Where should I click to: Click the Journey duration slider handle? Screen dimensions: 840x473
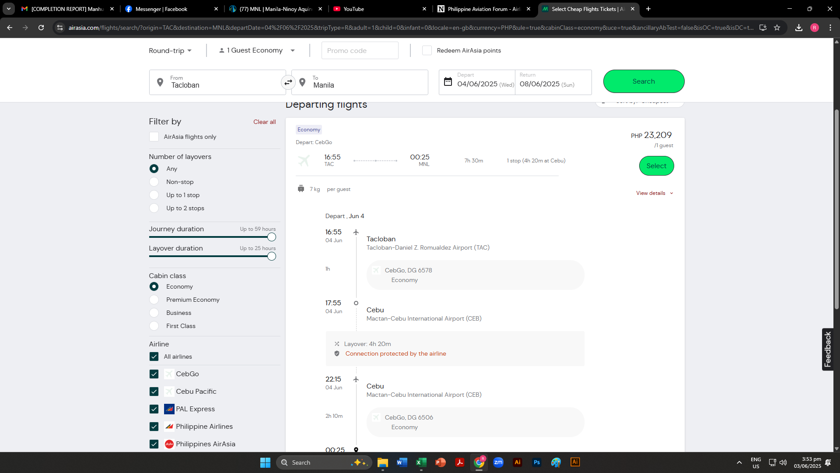coord(272,237)
